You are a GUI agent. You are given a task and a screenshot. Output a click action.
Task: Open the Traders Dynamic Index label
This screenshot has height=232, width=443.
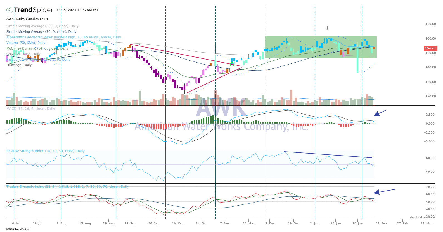(x=68, y=187)
